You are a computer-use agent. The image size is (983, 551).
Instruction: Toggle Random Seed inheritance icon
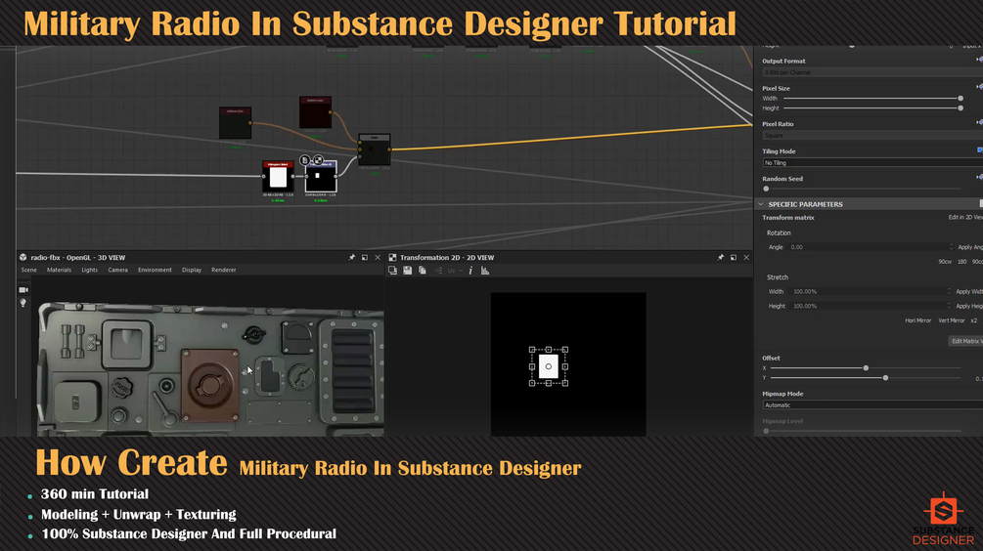tap(979, 177)
